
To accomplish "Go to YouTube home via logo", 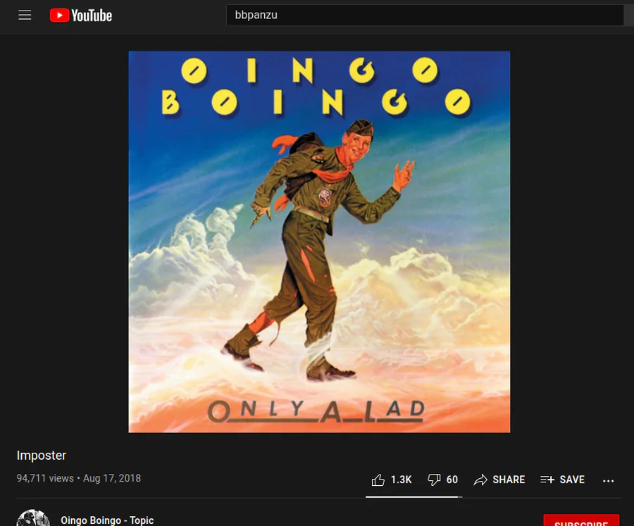I will [81, 15].
